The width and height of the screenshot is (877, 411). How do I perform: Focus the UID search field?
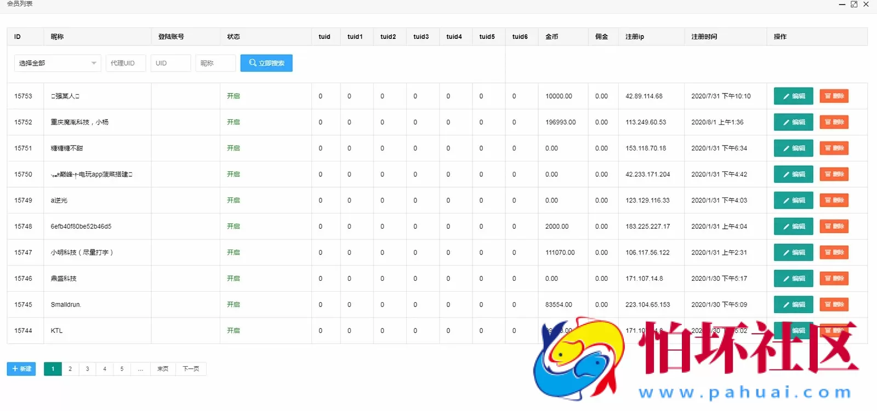(170, 63)
